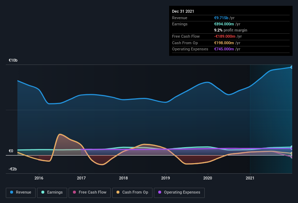Toggle the Cash From Op legend button
The height and width of the screenshot is (203, 298).
(x=132, y=192)
